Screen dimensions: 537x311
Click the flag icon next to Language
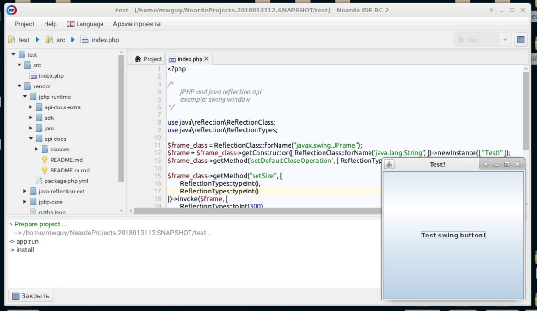click(x=68, y=24)
